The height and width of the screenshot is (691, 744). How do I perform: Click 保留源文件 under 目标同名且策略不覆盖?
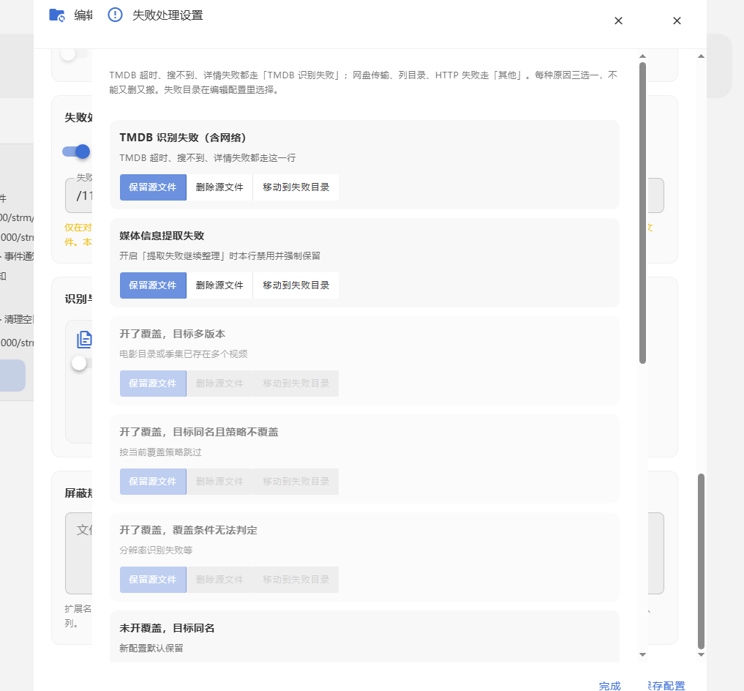(x=153, y=482)
